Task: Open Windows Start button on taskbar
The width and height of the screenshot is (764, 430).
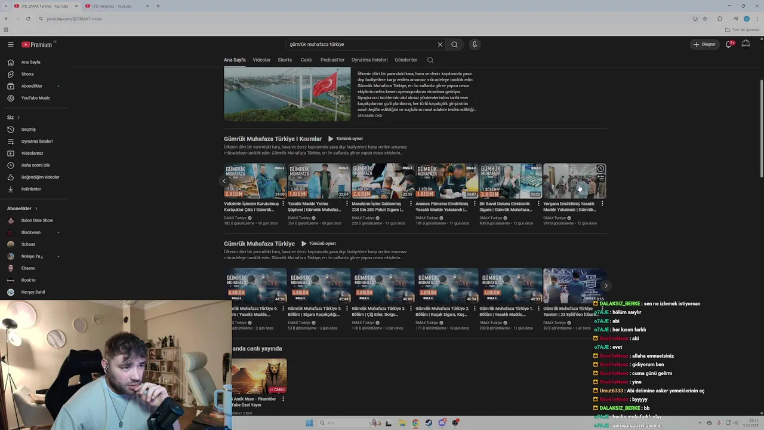Action: [309, 423]
